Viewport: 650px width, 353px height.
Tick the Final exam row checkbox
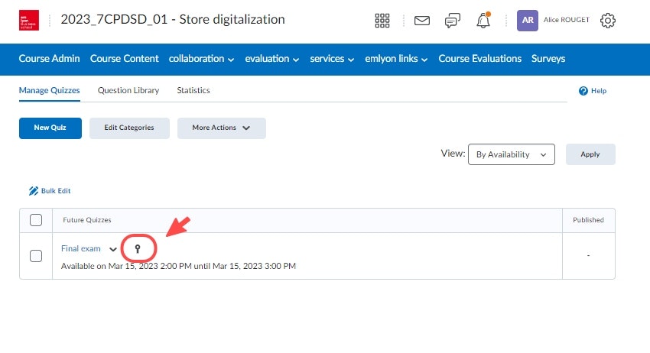pyautogui.click(x=36, y=256)
